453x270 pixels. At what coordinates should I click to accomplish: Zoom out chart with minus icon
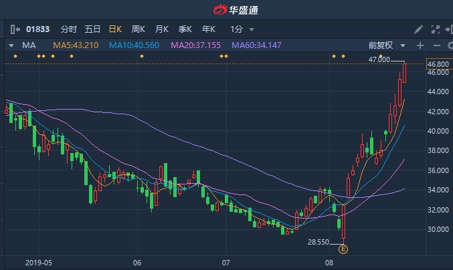[436, 45]
